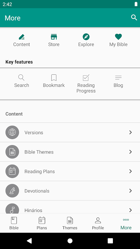Open Reading Progress checkbox icon
The width and height of the screenshot is (140, 249).
[x=86, y=78]
